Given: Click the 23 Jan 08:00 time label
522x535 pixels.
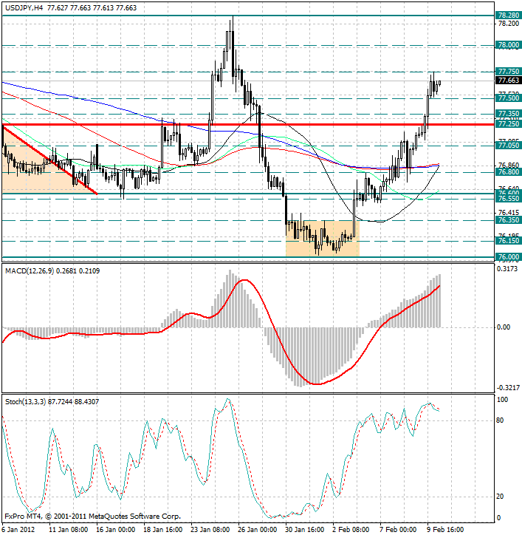Looking at the screenshot, I should click(210, 530).
